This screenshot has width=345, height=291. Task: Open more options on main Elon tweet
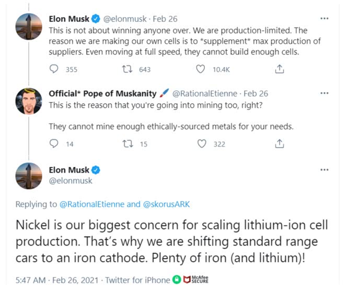(324, 170)
